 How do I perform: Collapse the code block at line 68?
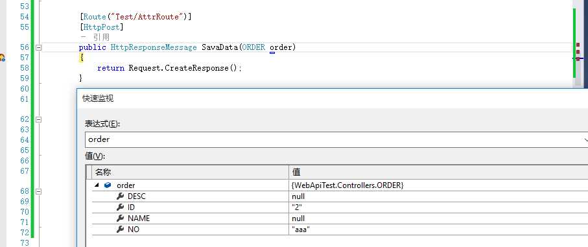38,191
